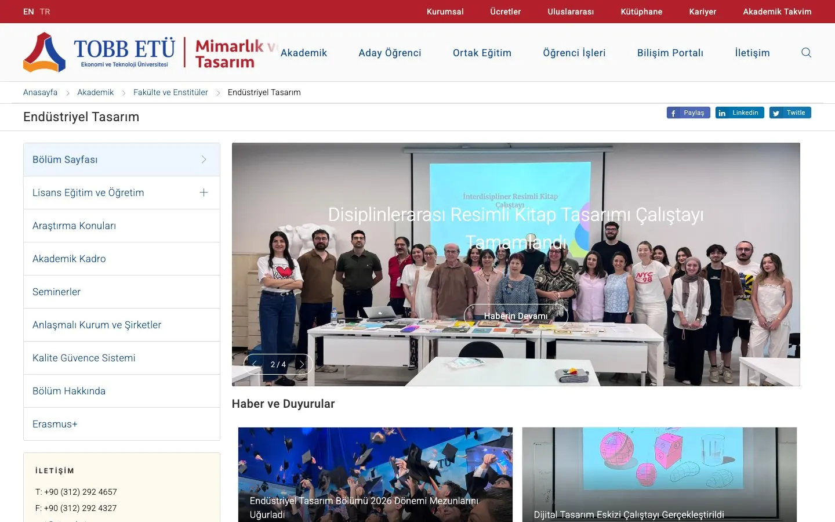
Task: Open Araştırma Konuları sidebar item
Action: (x=122, y=226)
